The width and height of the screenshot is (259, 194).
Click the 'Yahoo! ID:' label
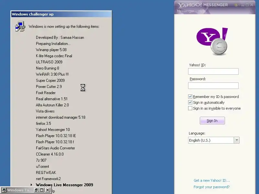(197, 65)
